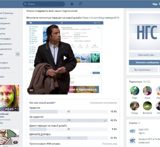Click the НГС site link icon
Image resolution: width=160 pixels, height=147 pixels.
[x=132, y=131]
